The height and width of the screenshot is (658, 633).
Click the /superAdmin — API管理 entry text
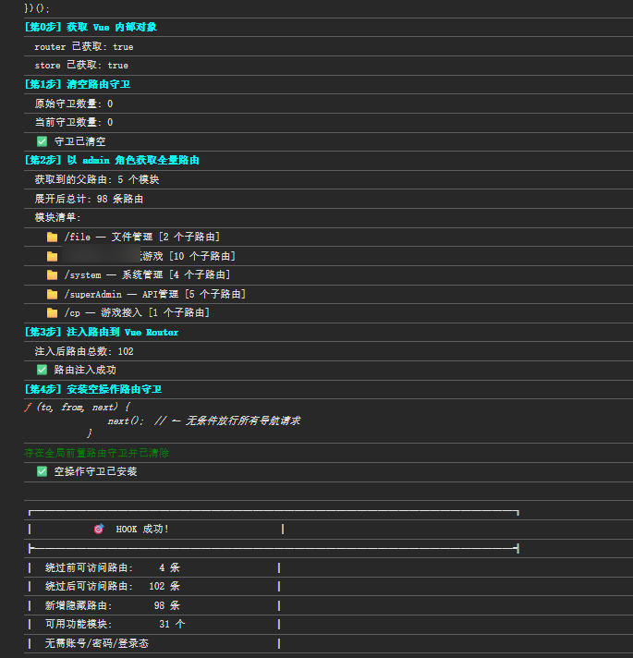pyautogui.click(x=155, y=294)
